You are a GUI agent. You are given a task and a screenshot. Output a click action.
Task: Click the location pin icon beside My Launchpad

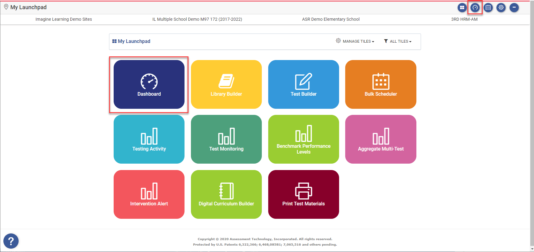point(6,7)
